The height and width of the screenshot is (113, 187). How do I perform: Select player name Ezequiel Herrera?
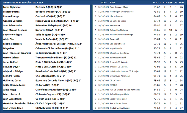12,44
